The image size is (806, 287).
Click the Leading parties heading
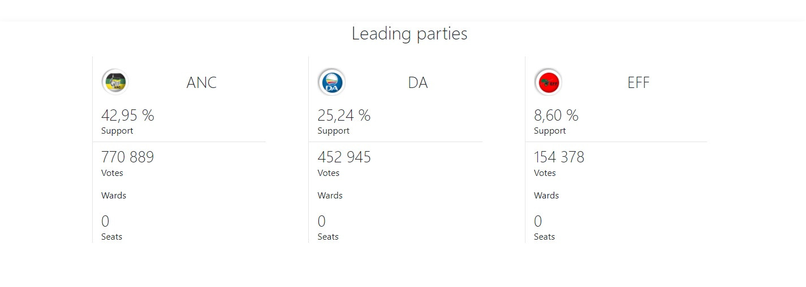(409, 33)
